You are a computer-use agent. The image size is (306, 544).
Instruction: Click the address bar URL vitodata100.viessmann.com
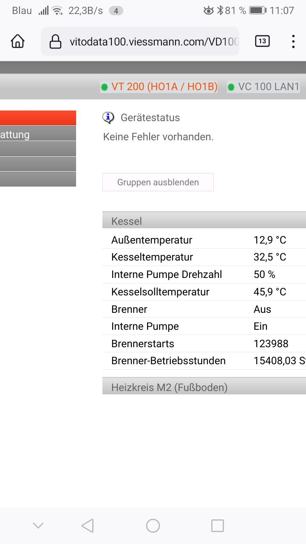154,42
